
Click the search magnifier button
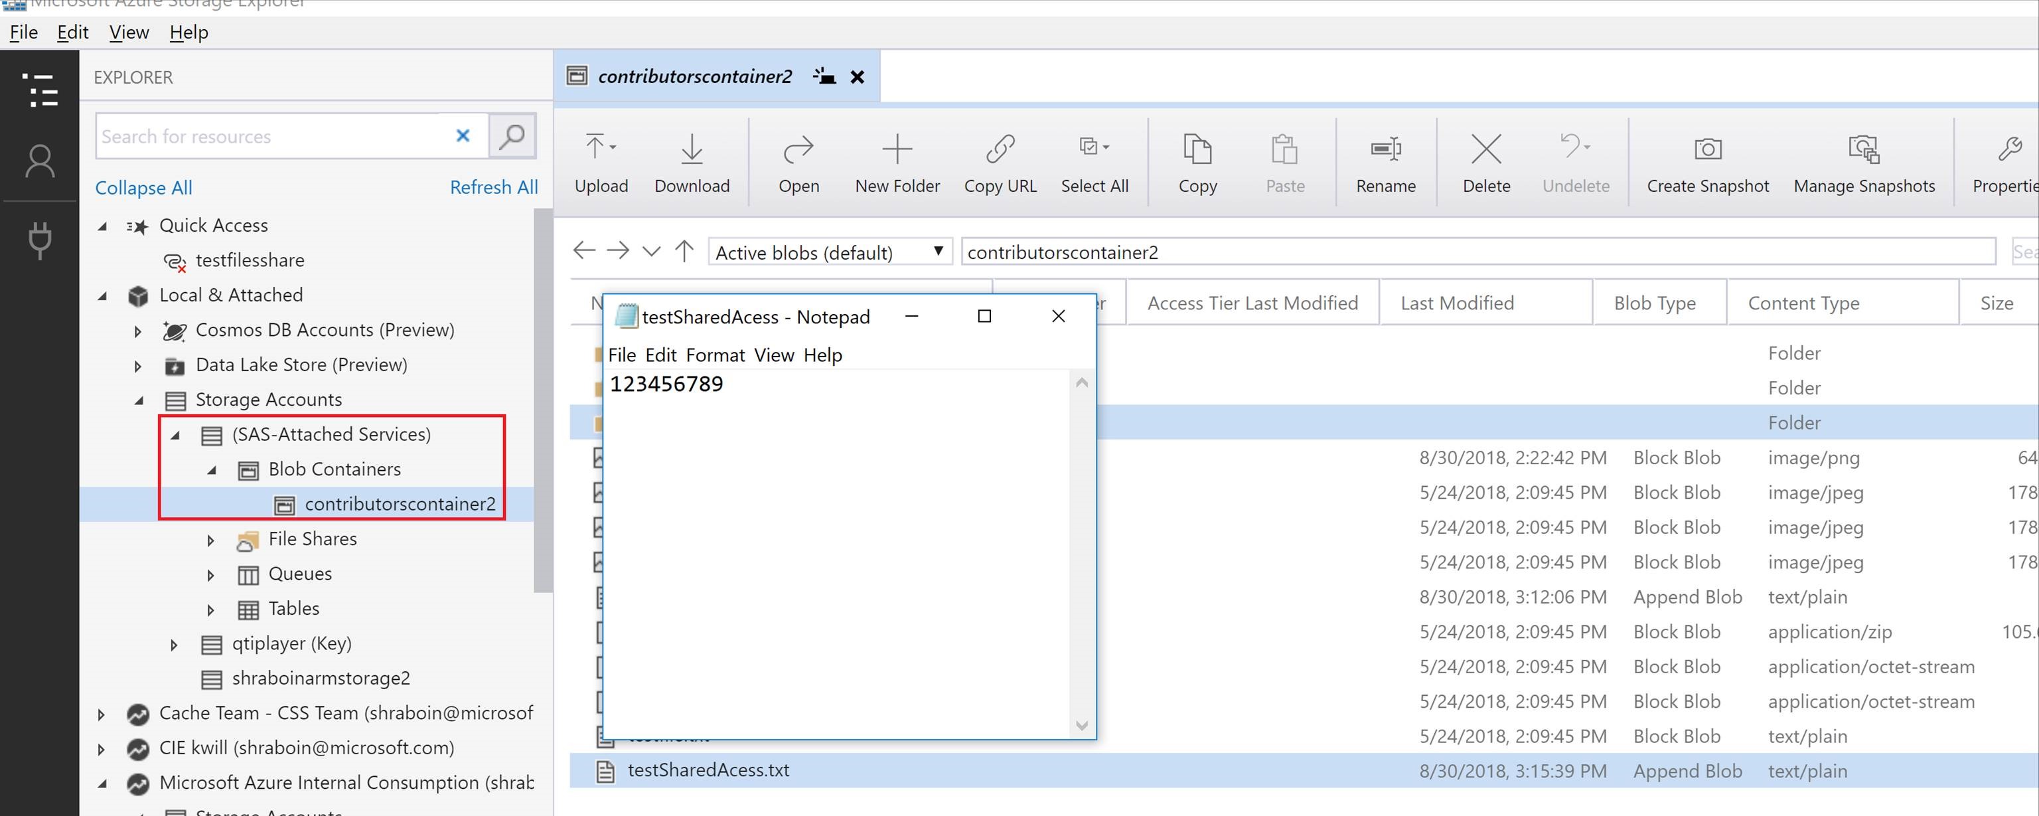pos(512,136)
